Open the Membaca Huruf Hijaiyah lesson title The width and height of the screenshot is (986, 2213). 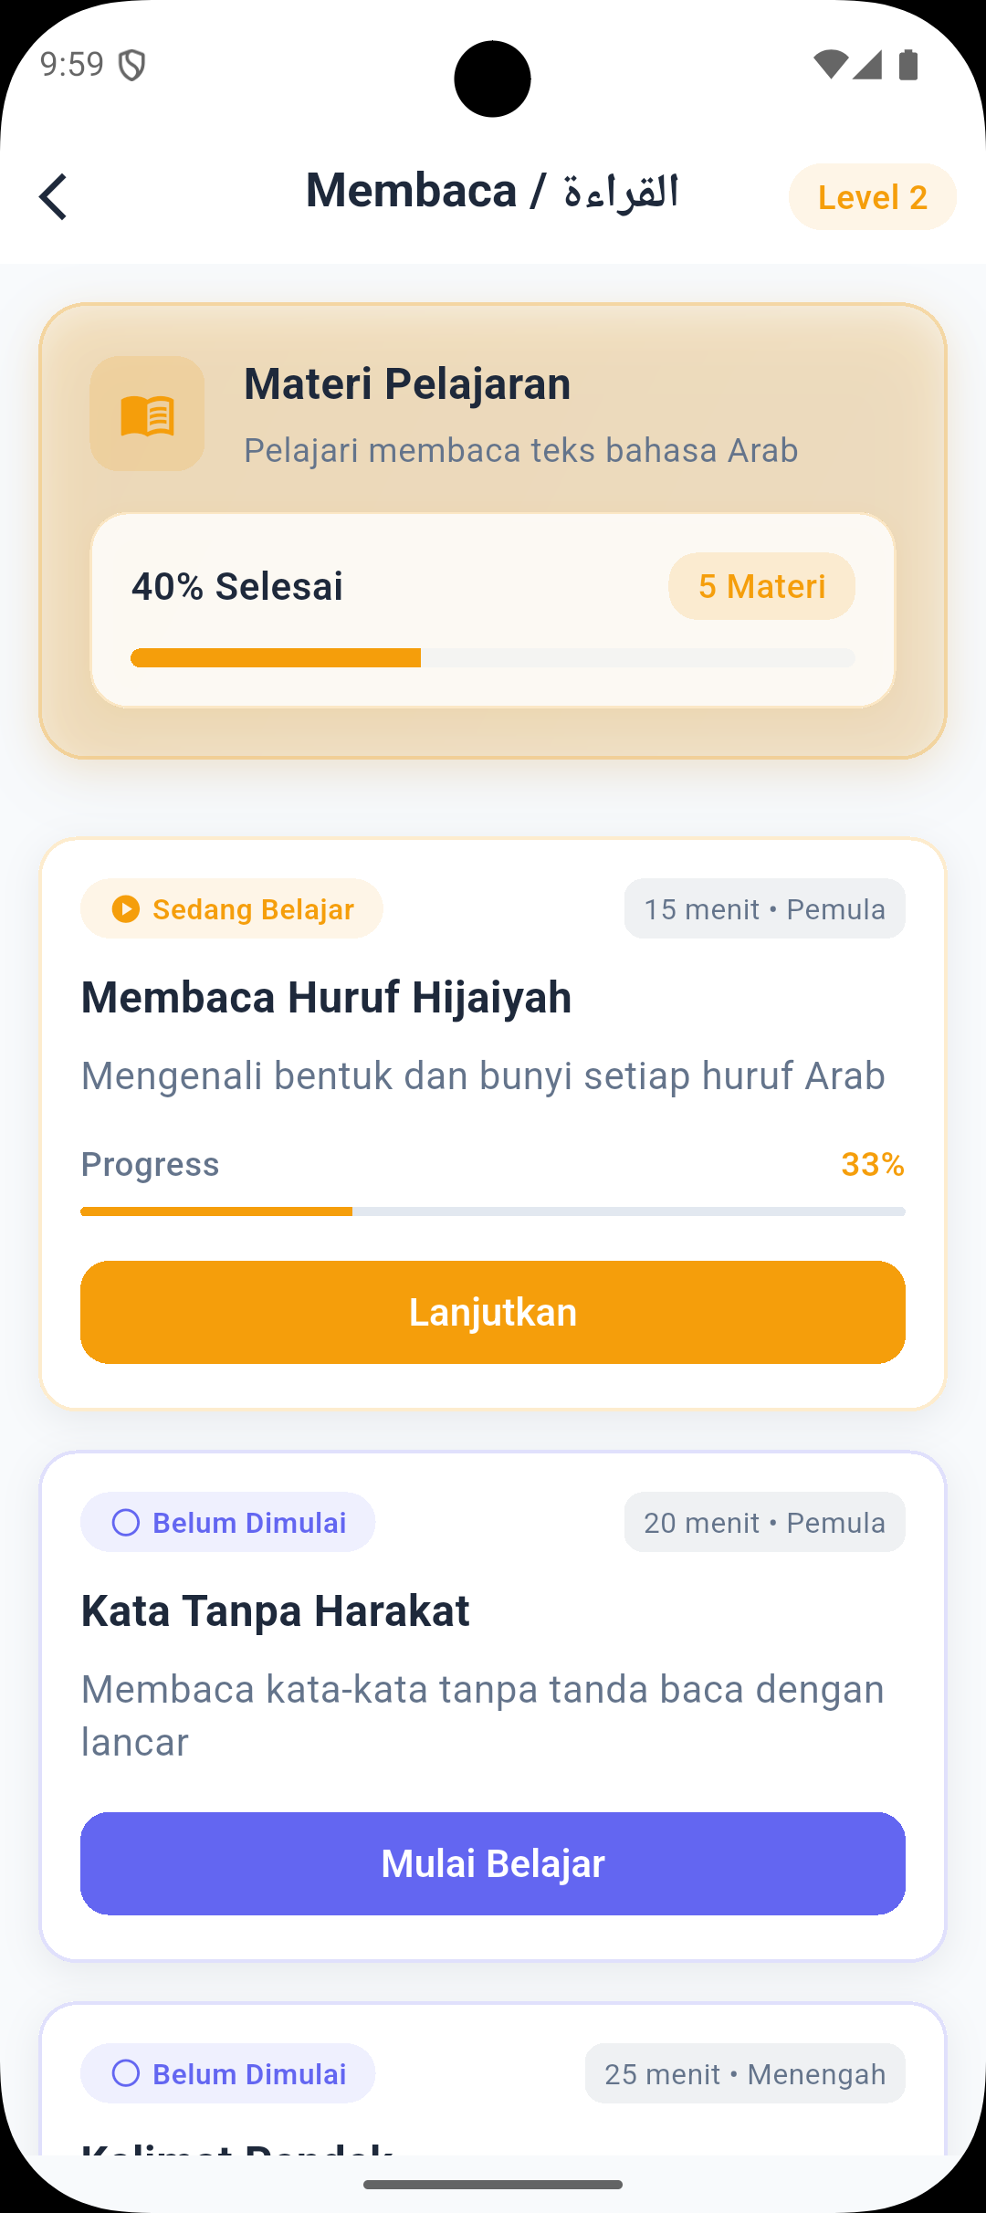326,997
